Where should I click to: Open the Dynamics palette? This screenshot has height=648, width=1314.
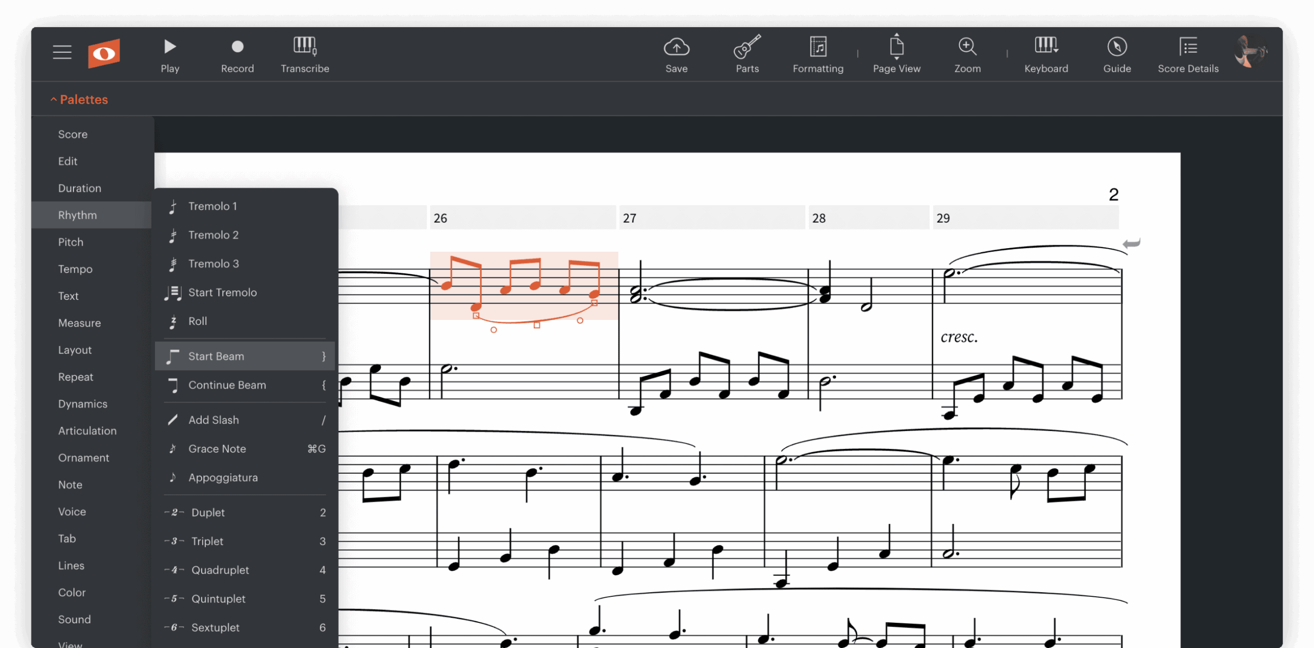pos(82,403)
